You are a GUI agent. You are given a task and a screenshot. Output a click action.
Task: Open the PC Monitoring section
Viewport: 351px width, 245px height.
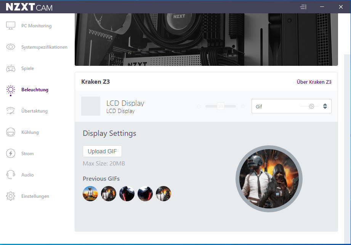tap(37, 26)
